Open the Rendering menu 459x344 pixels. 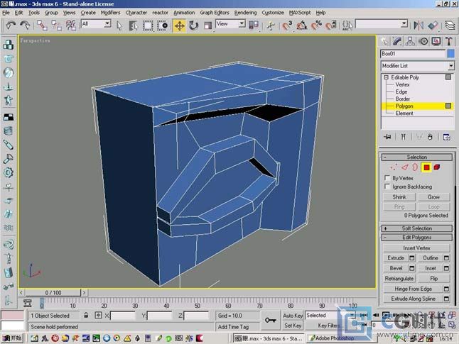click(245, 12)
